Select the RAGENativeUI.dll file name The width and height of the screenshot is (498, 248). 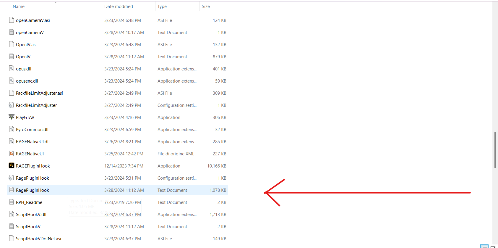coord(33,141)
